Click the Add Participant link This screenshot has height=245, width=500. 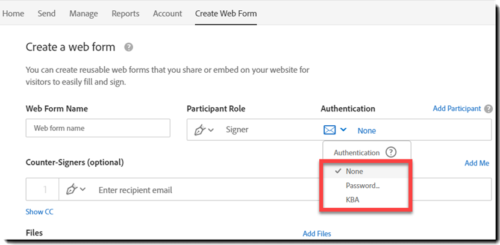point(457,109)
